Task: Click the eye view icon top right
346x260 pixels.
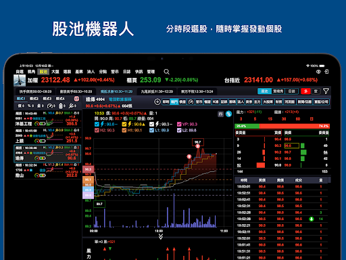Action: click(318, 72)
